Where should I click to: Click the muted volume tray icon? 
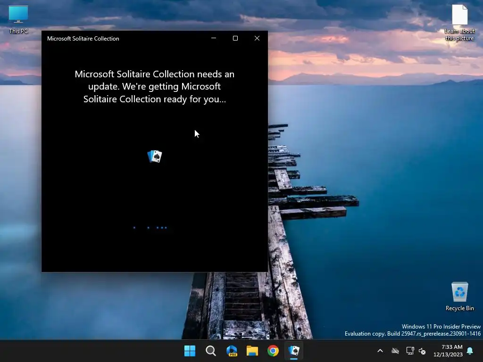pos(422,351)
